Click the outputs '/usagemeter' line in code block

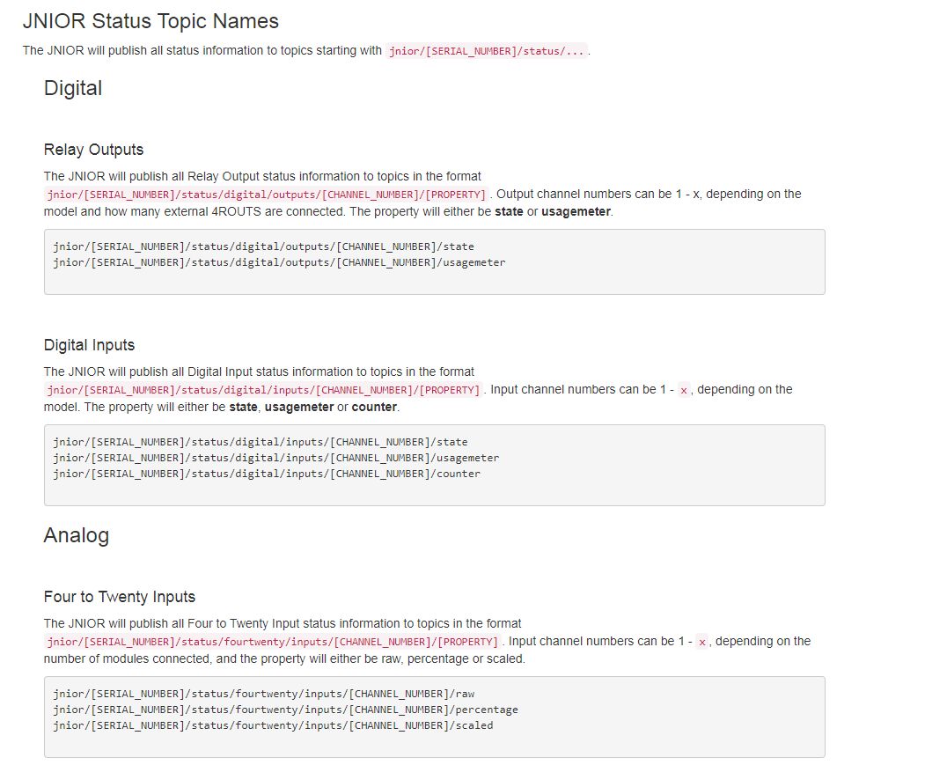279,262
